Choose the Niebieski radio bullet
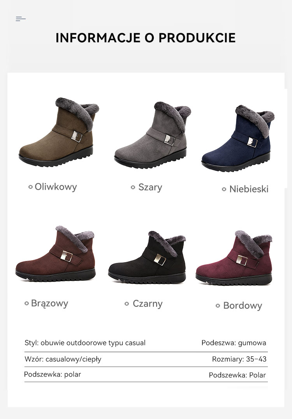Image resolution: width=292 pixels, height=419 pixels. tap(224, 189)
